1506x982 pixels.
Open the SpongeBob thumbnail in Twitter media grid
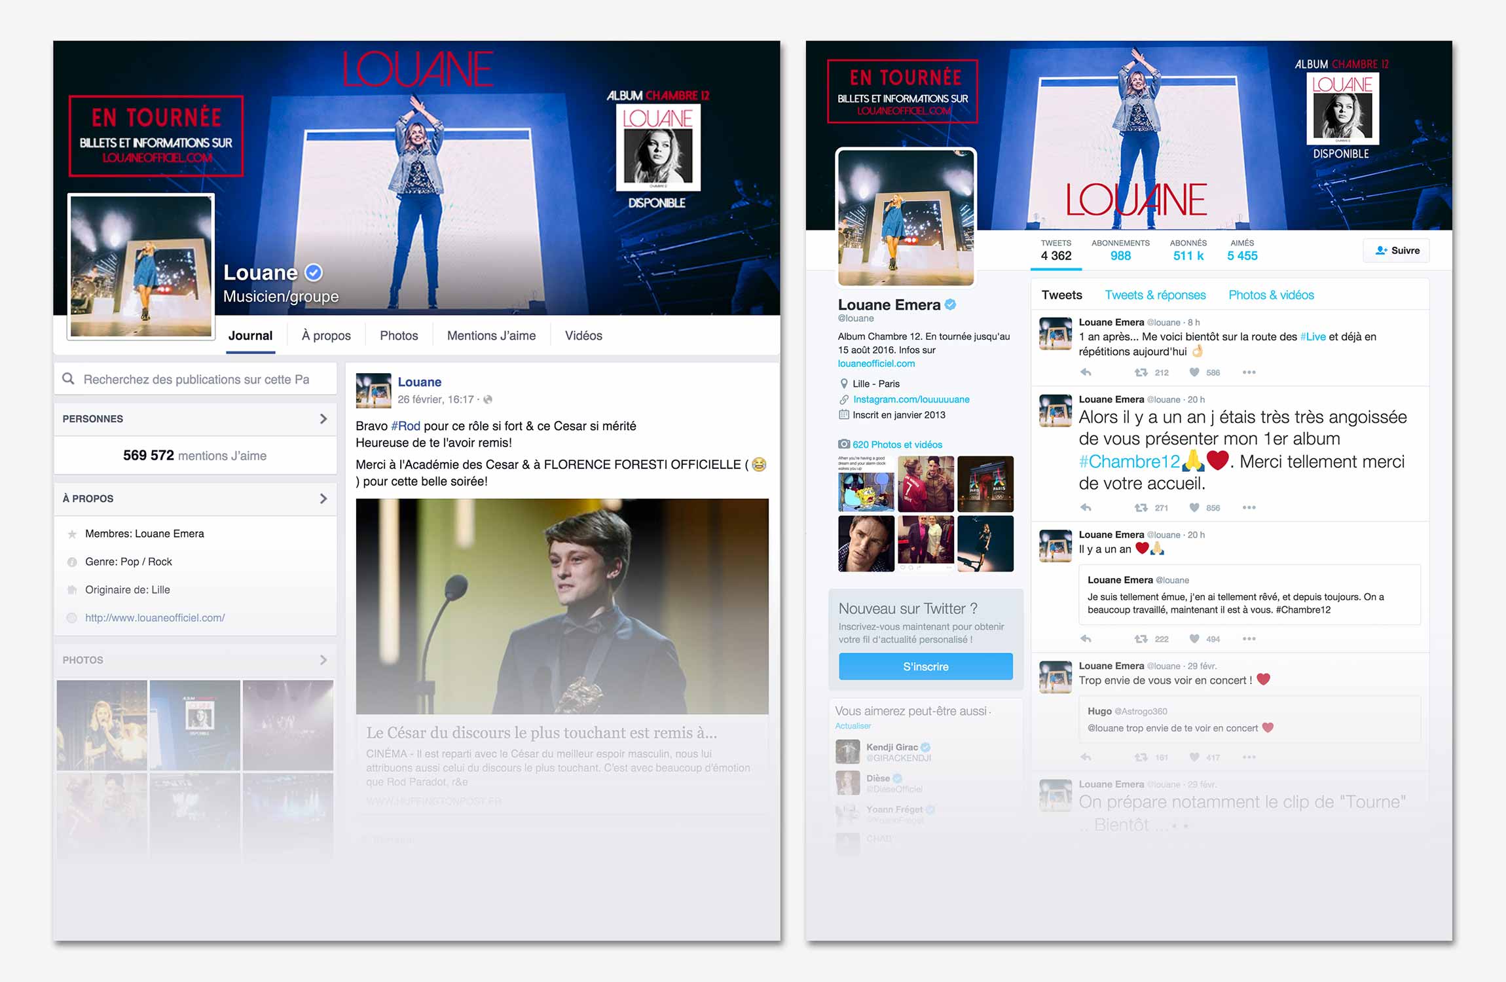866,484
